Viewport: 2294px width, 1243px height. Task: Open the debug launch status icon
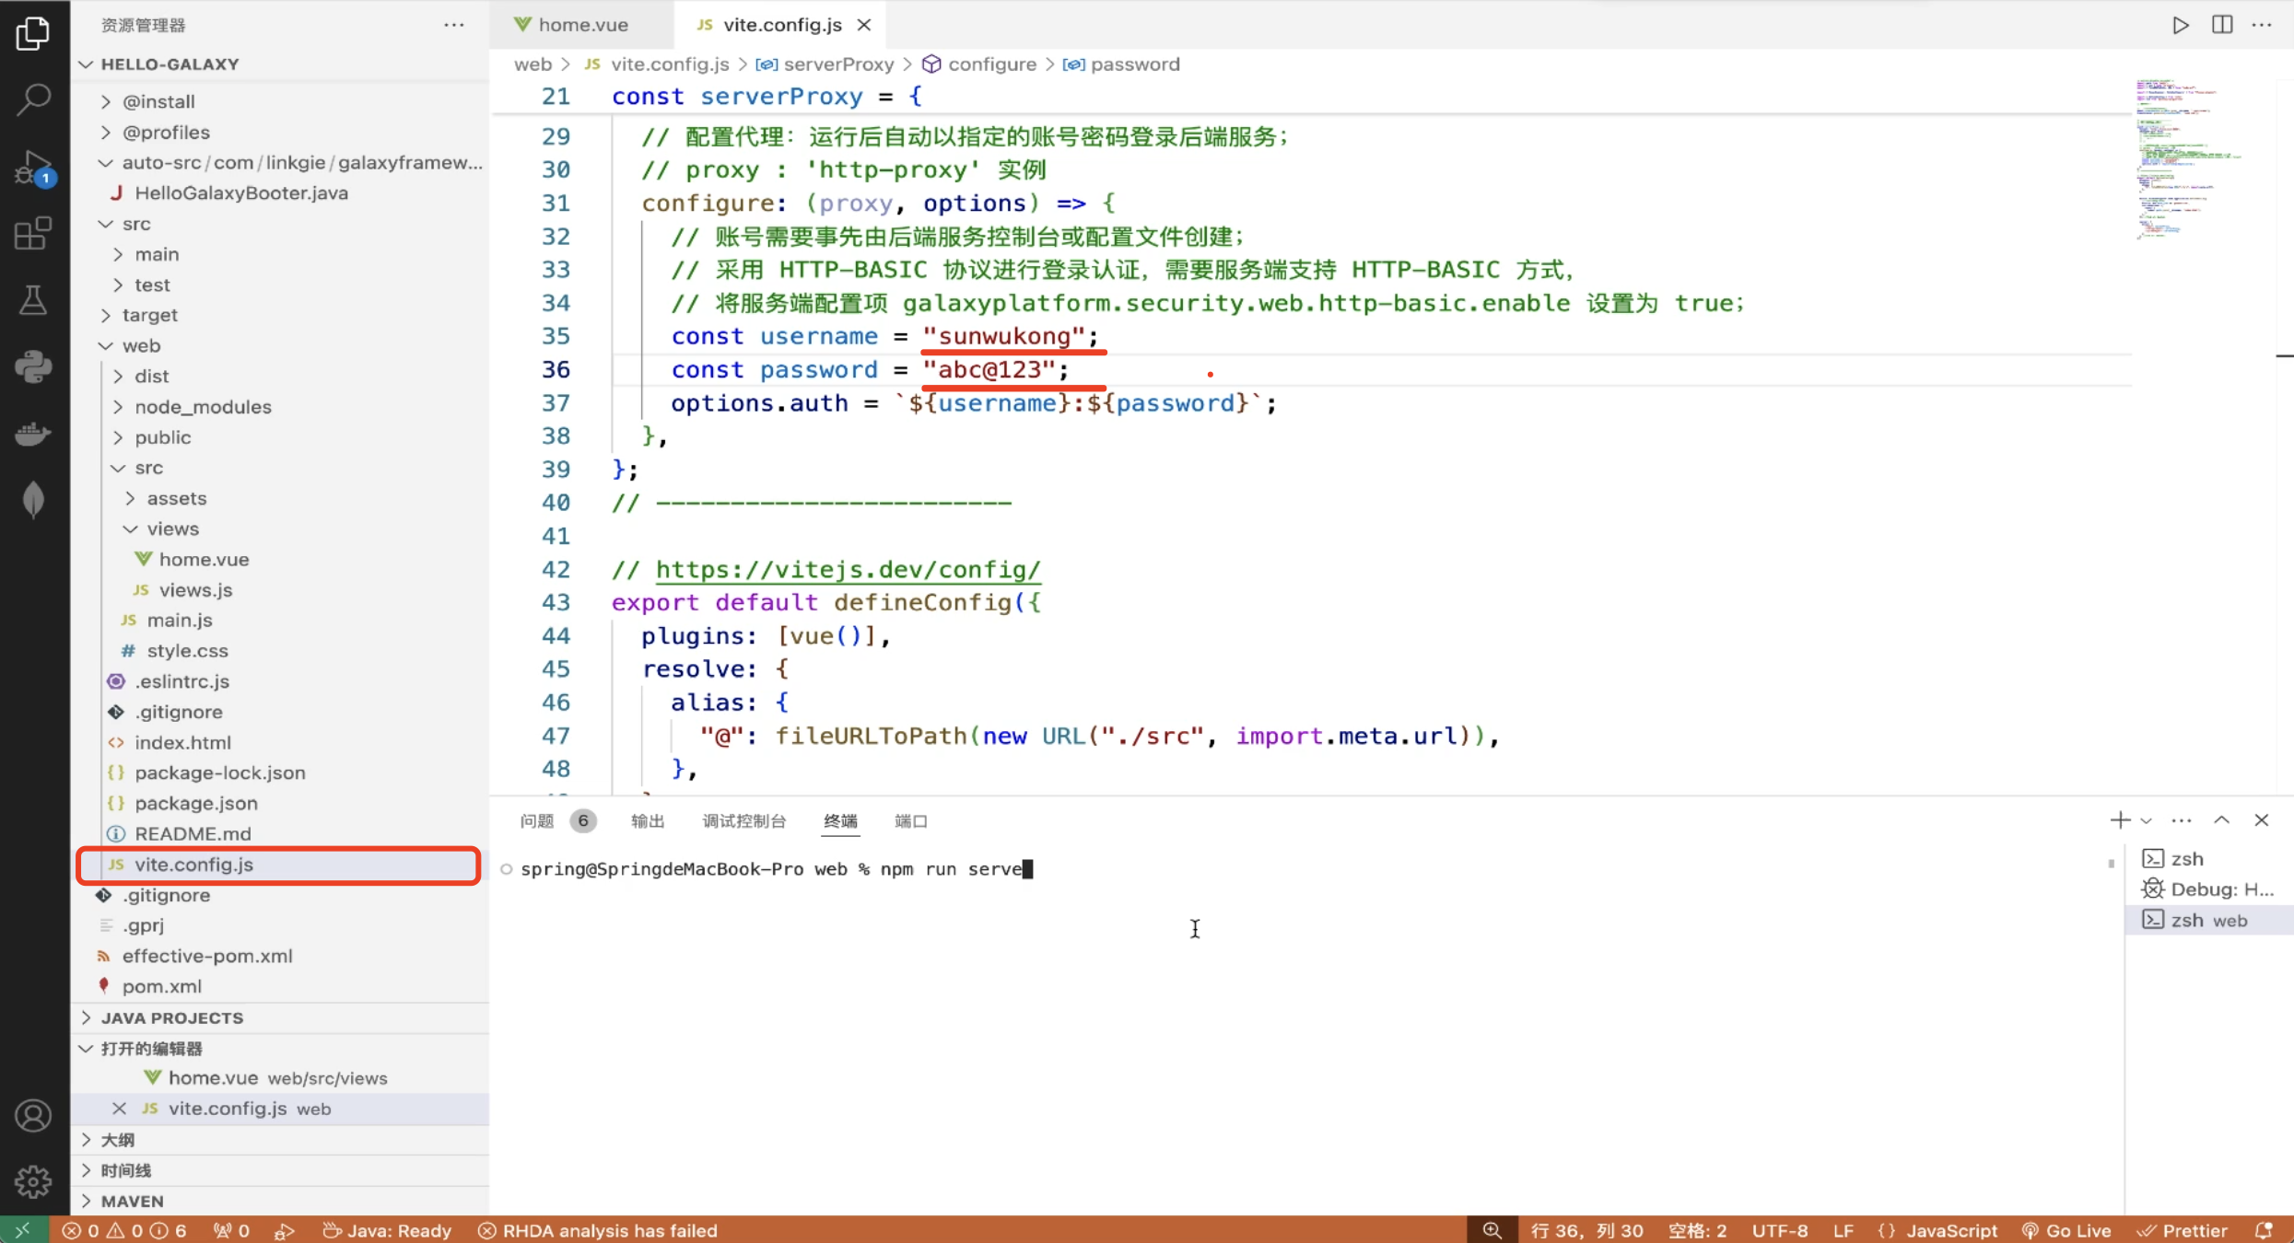pos(285,1230)
